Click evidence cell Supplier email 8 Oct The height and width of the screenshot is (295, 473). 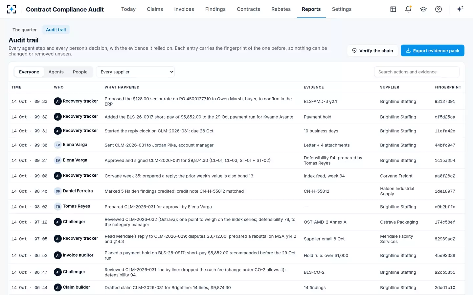click(x=324, y=239)
